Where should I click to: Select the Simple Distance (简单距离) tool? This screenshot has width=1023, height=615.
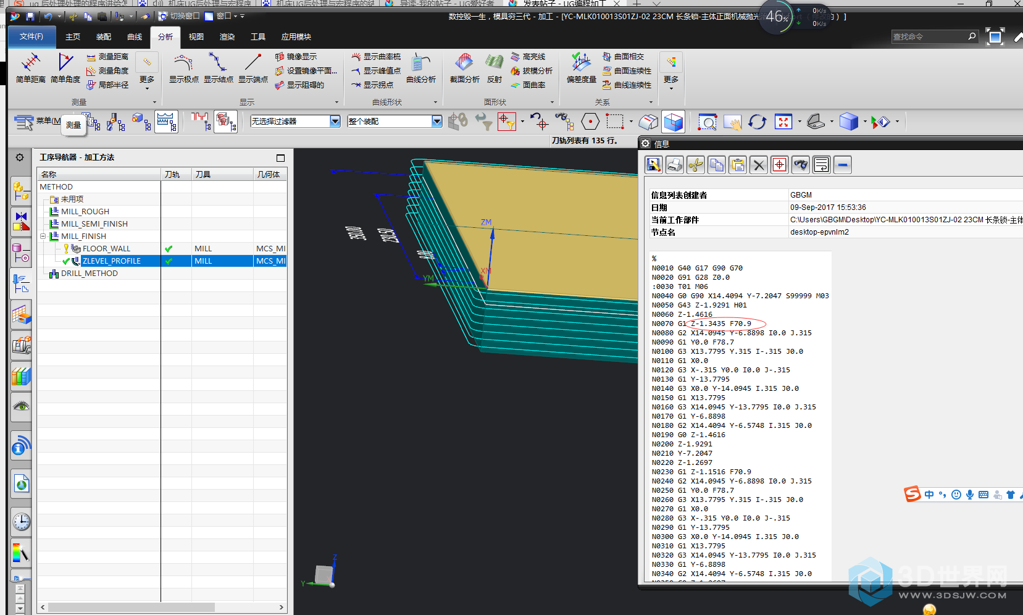tap(31, 69)
